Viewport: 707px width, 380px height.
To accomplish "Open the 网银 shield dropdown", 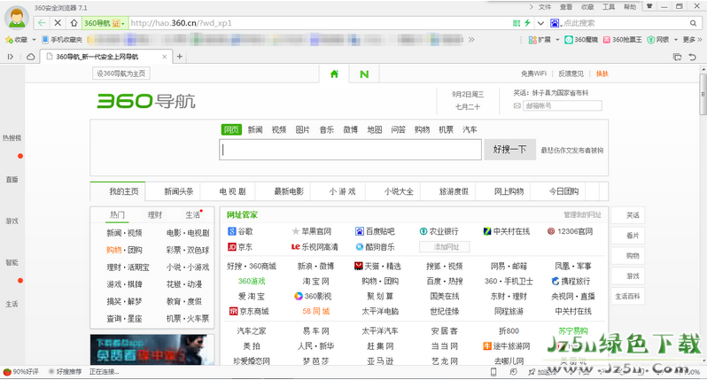I will click(663, 40).
